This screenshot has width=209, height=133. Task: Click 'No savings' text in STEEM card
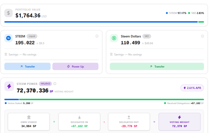click(29, 54)
